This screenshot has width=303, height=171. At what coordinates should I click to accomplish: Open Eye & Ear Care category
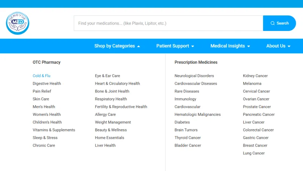(x=108, y=75)
